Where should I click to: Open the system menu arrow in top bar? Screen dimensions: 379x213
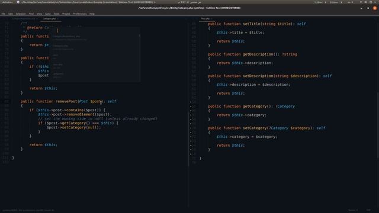coord(375,2)
